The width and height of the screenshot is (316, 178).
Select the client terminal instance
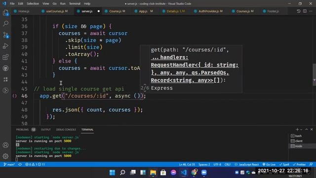pyautogui.click(x=302, y=141)
